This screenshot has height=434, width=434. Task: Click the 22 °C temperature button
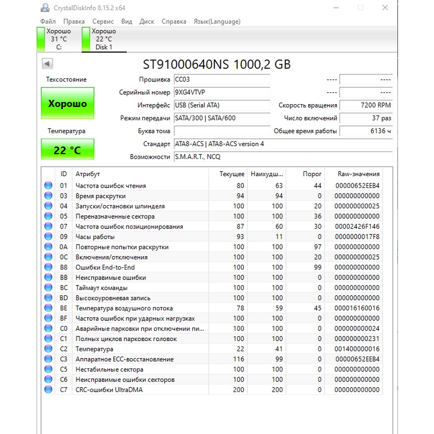pyautogui.click(x=67, y=150)
